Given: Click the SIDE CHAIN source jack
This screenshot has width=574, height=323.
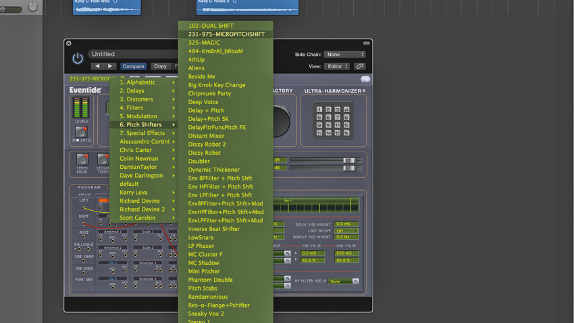Looking at the screenshot, I should tap(84, 261).
